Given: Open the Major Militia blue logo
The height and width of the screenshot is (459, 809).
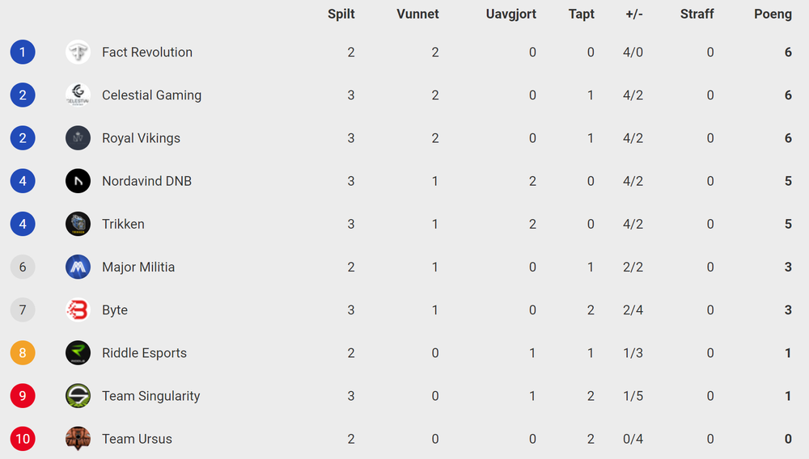Looking at the screenshot, I should pos(78,267).
